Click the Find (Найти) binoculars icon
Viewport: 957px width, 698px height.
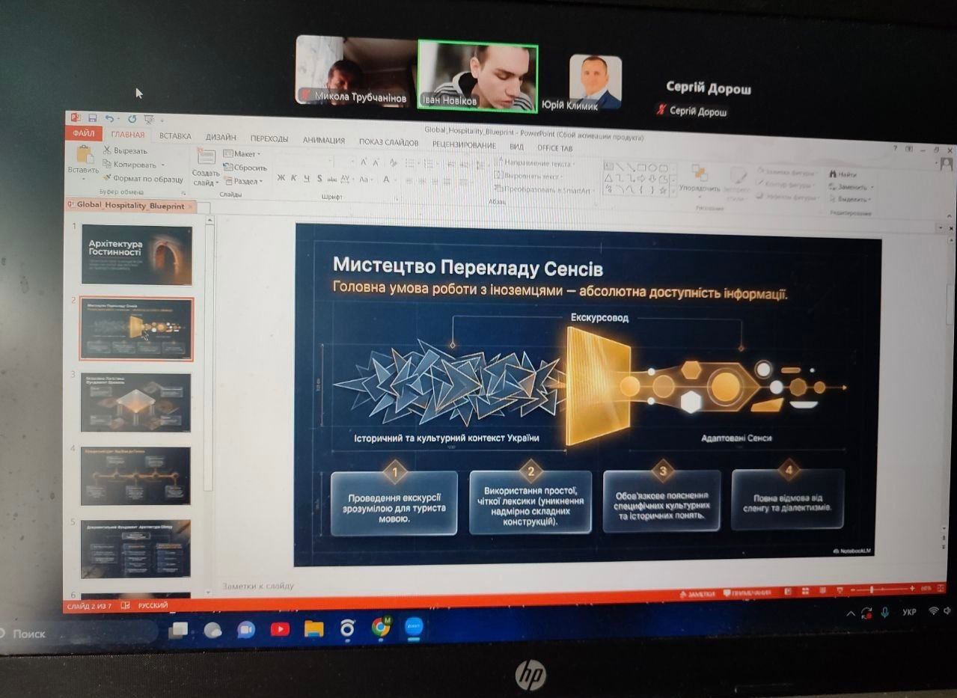[x=833, y=174]
